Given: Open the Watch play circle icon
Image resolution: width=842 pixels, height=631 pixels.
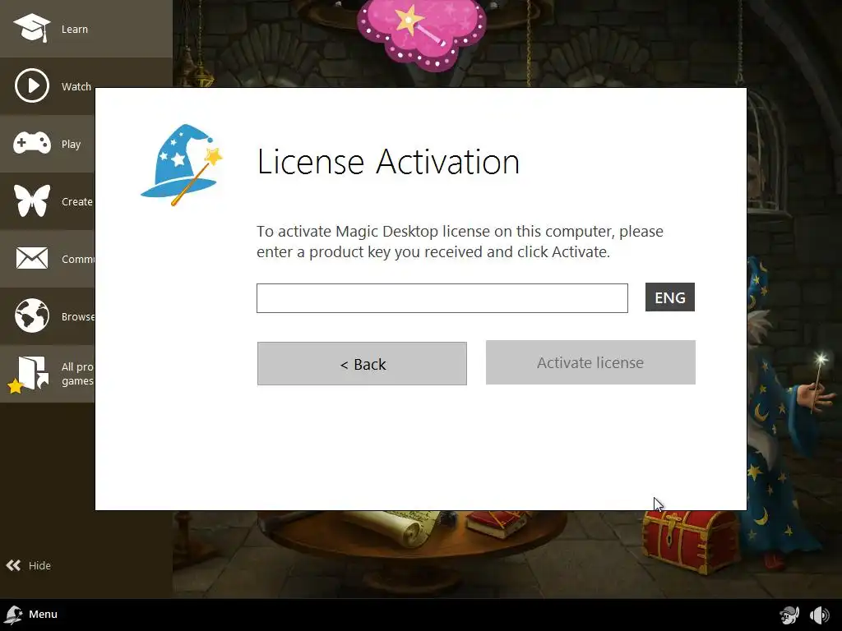Looking at the screenshot, I should pos(32,85).
